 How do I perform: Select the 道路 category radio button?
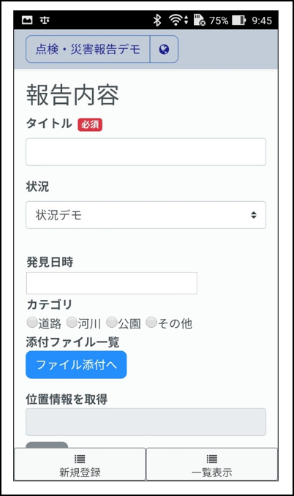(32, 323)
